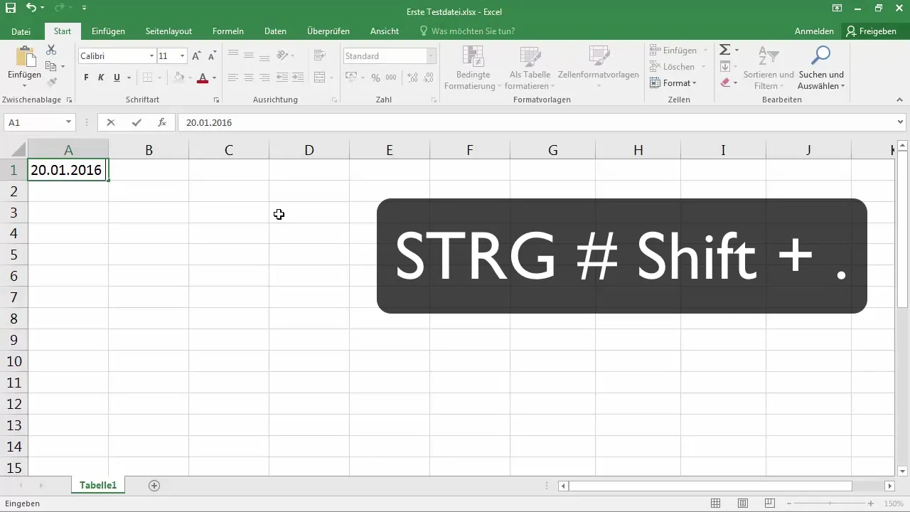Open the fill color dropdown arrow

coord(191,78)
